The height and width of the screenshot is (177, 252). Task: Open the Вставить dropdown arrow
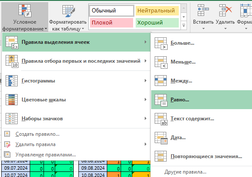coord(203,28)
